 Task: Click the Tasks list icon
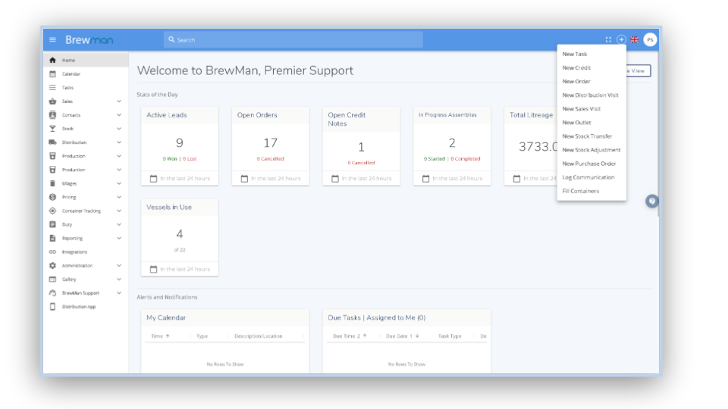pyautogui.click(x=52, y=88)
